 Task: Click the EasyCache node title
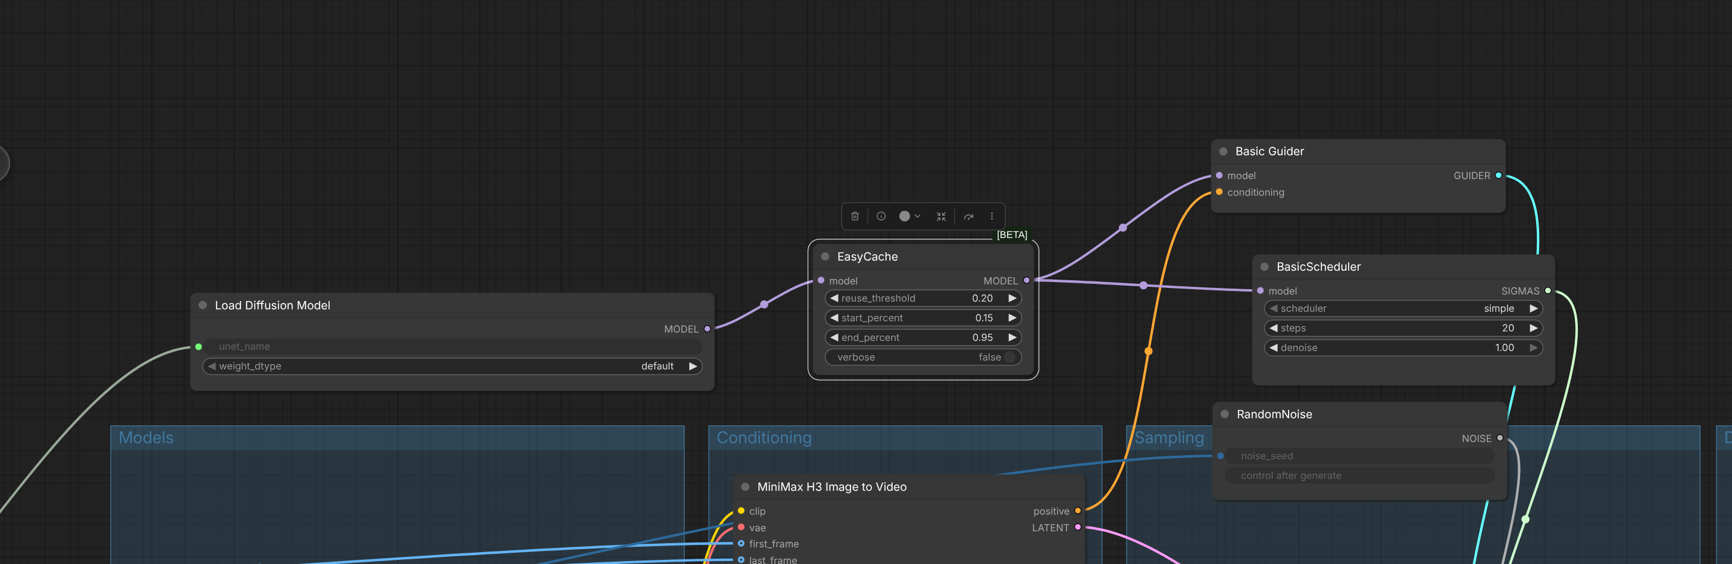[x=867, y=257]
